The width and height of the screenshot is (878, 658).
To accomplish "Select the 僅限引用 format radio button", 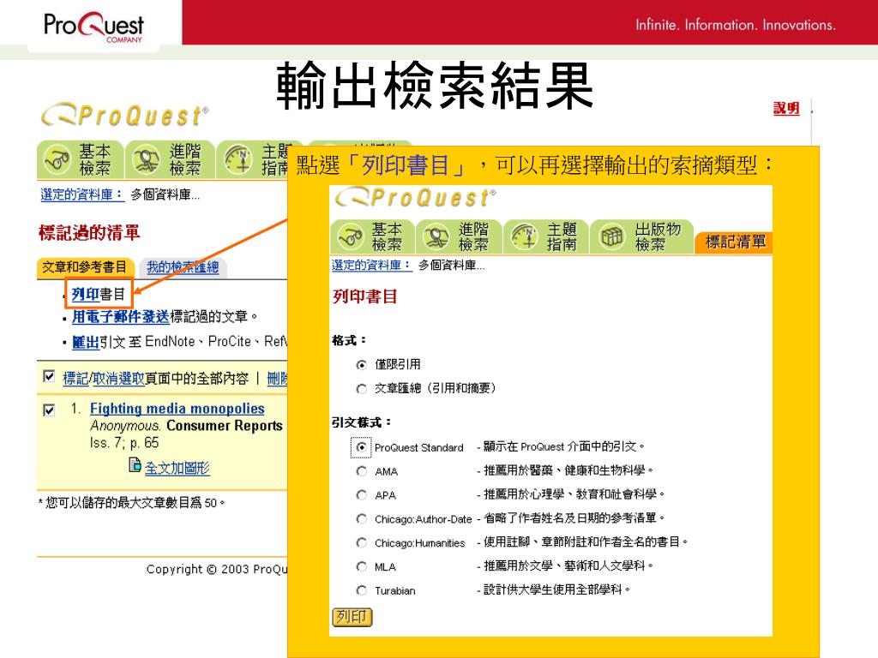I will click(x=362, y=365).
